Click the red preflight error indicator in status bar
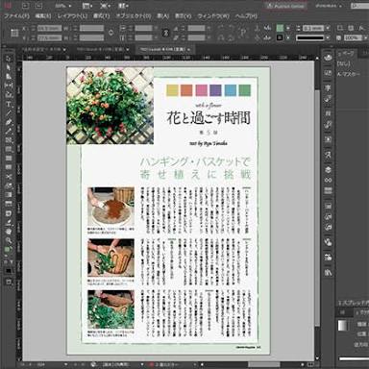 click(151, 364)
